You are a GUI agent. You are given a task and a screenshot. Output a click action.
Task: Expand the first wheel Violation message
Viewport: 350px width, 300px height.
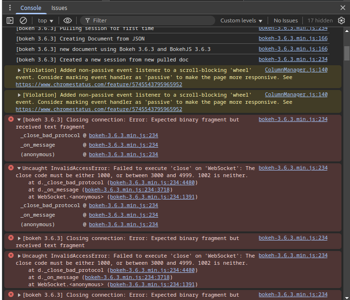pyautogui.click(x=20, y=70)
